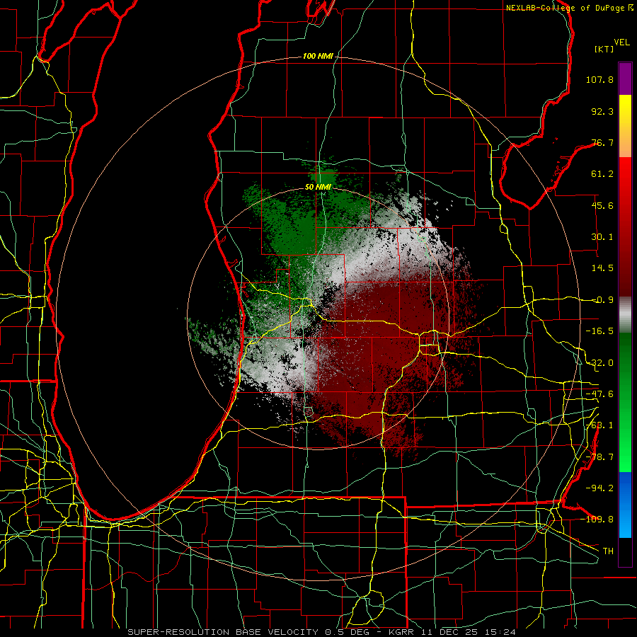This screenshot has width=637, height=637.
Task: Click the -47.6 value on velocity scale
Action: [599, 394]
